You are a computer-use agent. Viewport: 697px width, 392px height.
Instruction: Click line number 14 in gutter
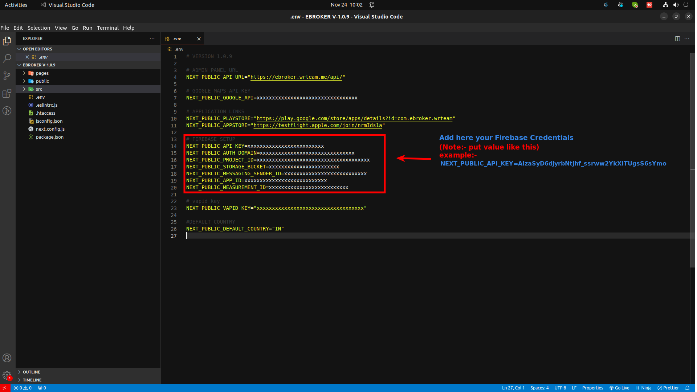[174, 146]
